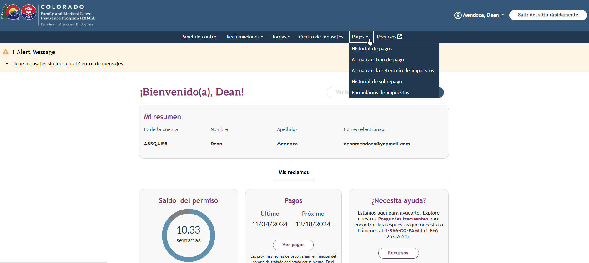Click the Ver pagos button
The width and height of the screenshot is (589, 263).
pyautogui.click(x=293, y=245)
